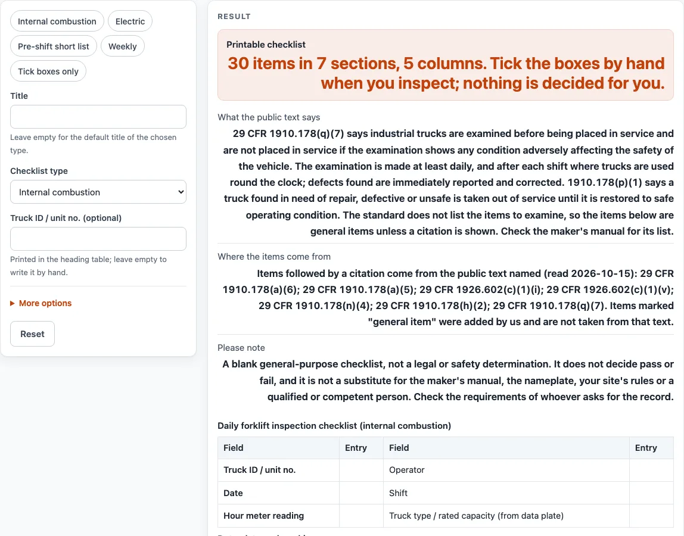Click the Daily forklift inspection checklist caption
The height and width of the screenshot is (536, 684).
tap(334, 426)
